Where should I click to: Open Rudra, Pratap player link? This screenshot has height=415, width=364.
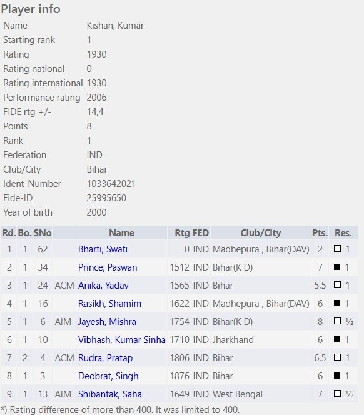(106, 358)
